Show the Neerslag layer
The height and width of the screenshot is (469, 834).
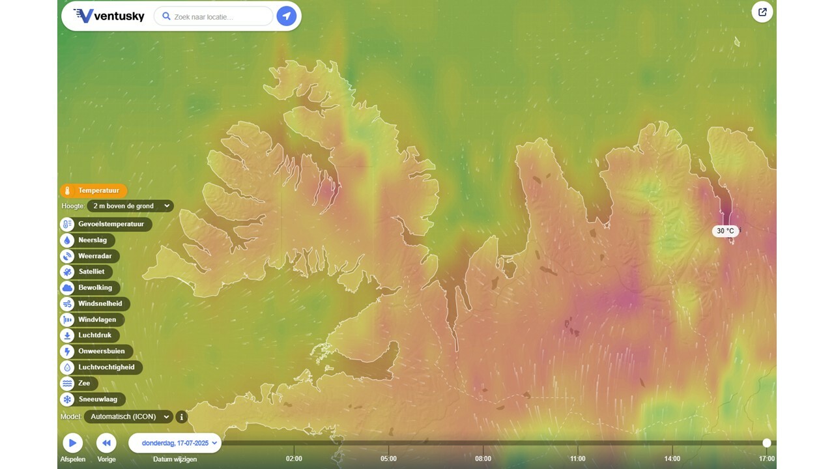point(87,240)
